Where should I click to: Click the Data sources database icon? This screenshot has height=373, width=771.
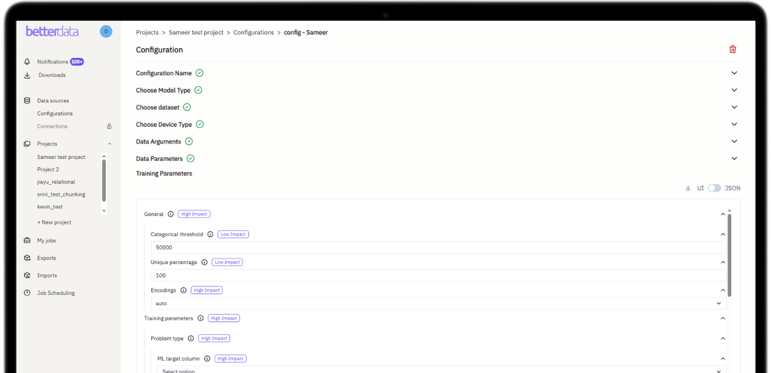27,100
